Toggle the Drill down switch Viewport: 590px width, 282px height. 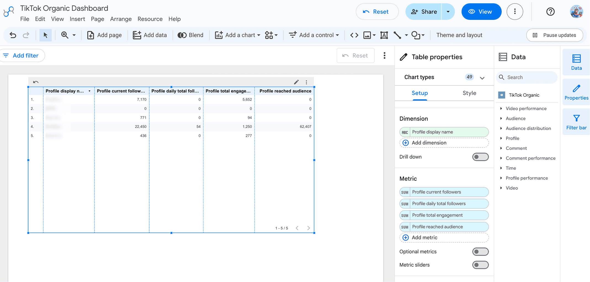coord(480,157)
